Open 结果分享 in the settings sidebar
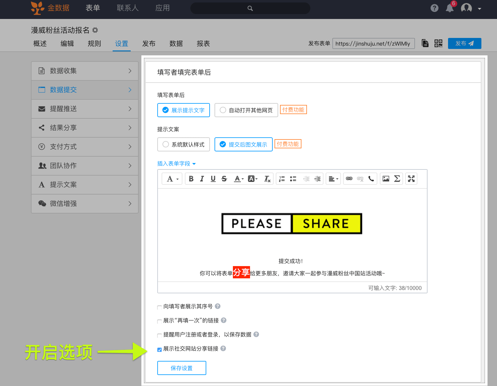The height and width of the screenshot is (386, 497). (85, 128)
